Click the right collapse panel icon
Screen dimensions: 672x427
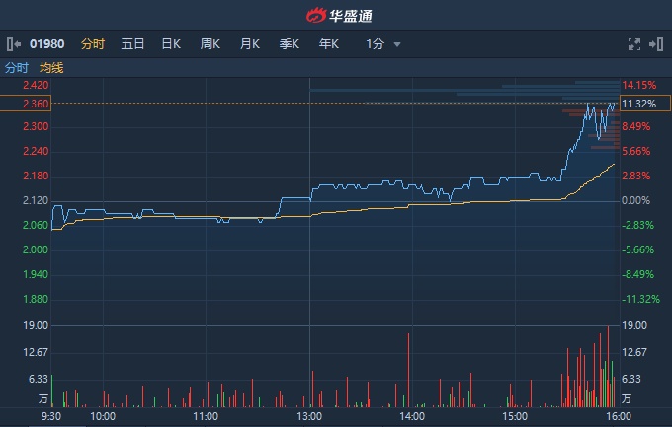pyautogui.click(x=658, y=44)
